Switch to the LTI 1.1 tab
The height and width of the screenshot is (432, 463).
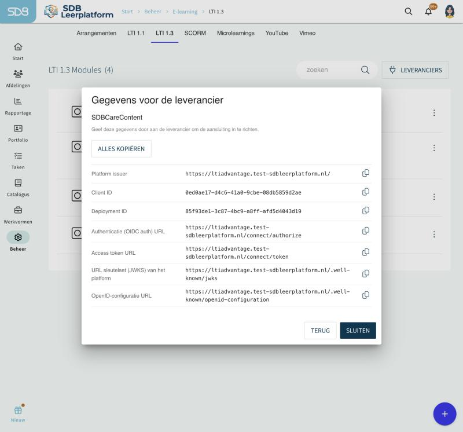[136, 33]
